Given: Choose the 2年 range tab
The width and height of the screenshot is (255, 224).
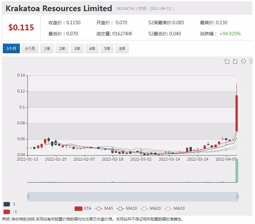Looking at the screenshot, I should tap(62, 48).
